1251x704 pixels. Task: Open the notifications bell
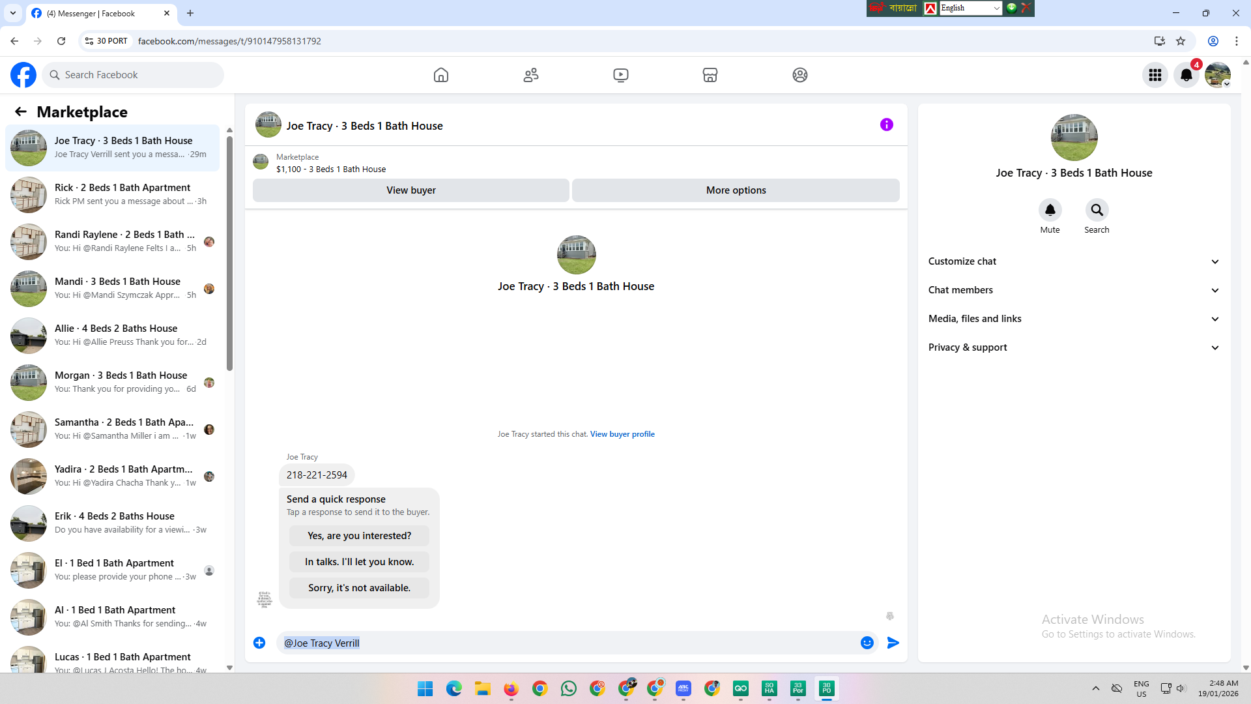click(x=1186, y=75)
